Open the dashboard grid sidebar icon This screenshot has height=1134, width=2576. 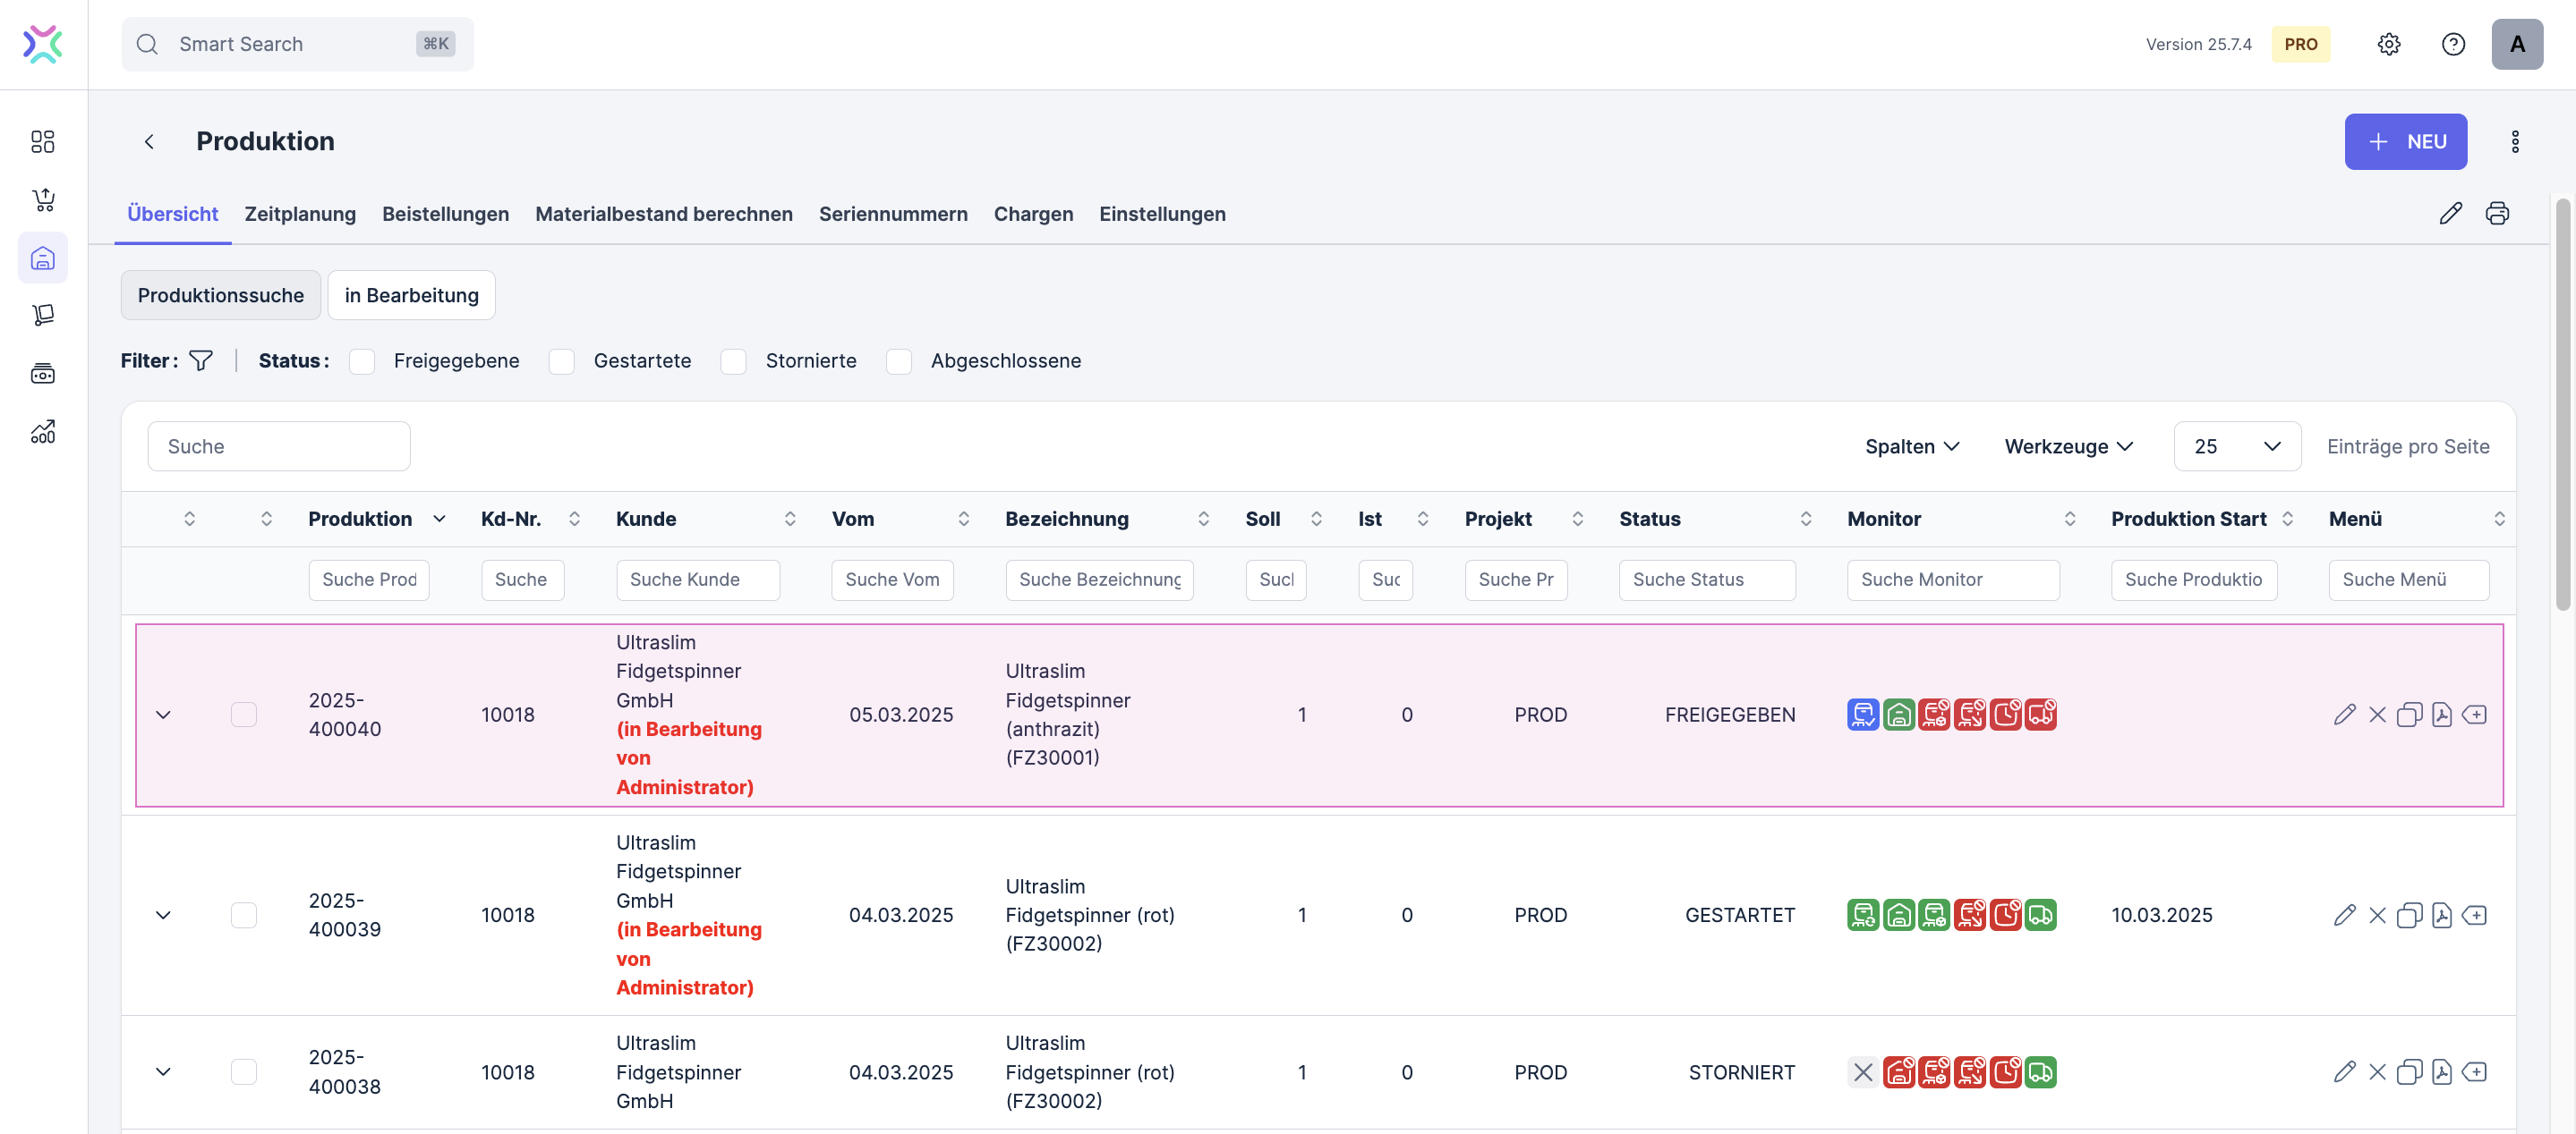click(43, 142)
